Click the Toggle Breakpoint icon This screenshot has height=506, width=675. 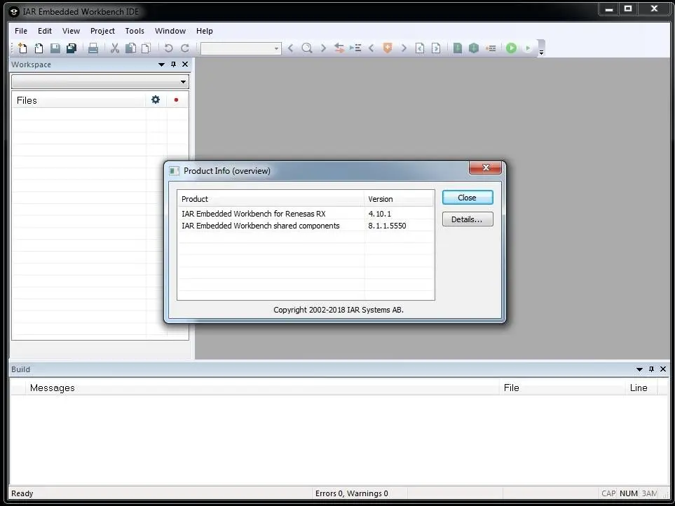(x=491, y=48)
